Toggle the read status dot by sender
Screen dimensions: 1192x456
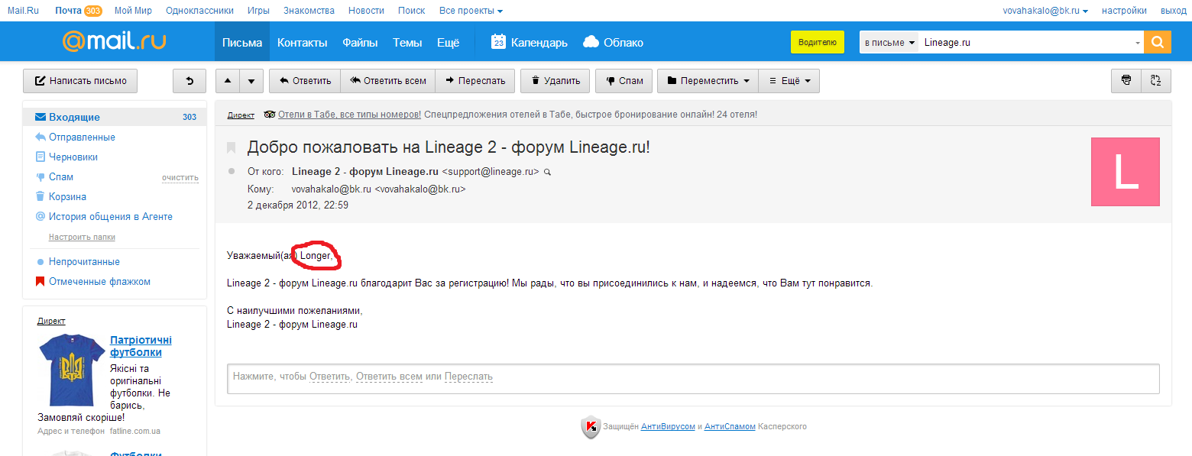click(x=232, y=171)
